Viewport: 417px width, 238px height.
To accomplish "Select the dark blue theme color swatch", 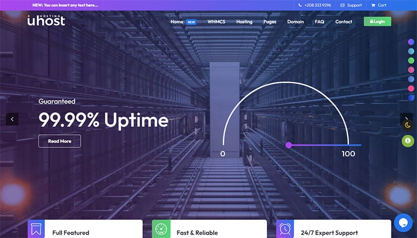I will [411, 97].
